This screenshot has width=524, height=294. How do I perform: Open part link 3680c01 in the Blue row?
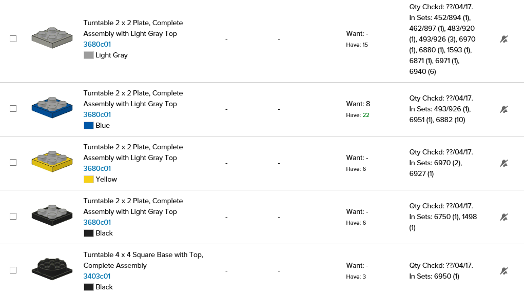97,114
